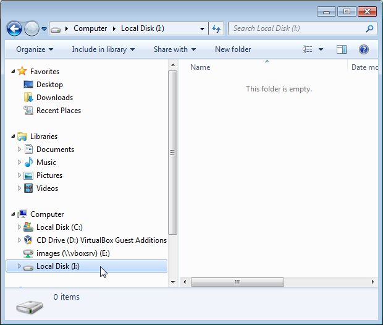The width and height of the screenshot is (383, 325).
Task: Click the network drive icon for E:
Action: tap(28, 253)
